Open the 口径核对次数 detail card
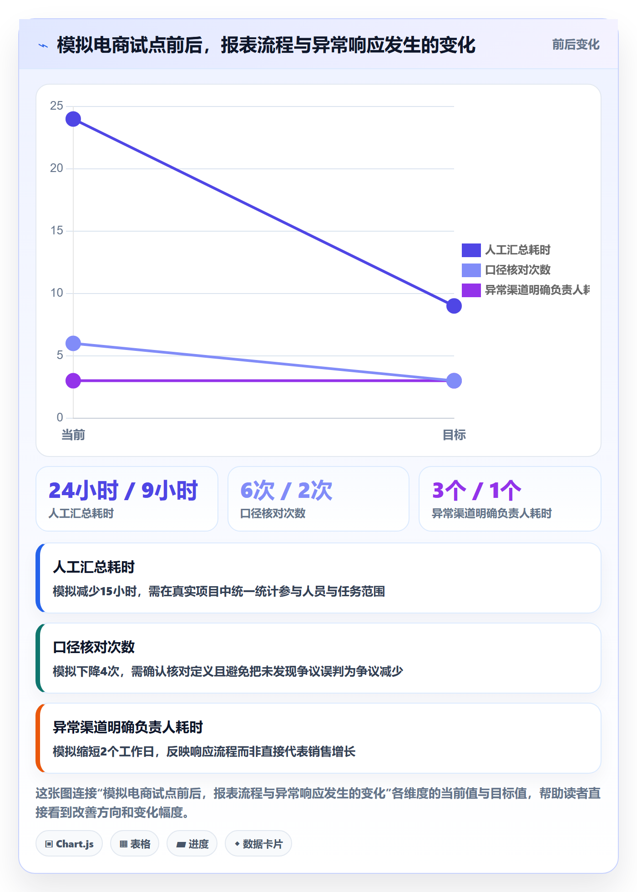637x892 pixels. [x=318, y=658]
